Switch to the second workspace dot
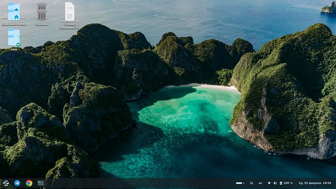The image size is (336, 189). (x=243, y=183)
